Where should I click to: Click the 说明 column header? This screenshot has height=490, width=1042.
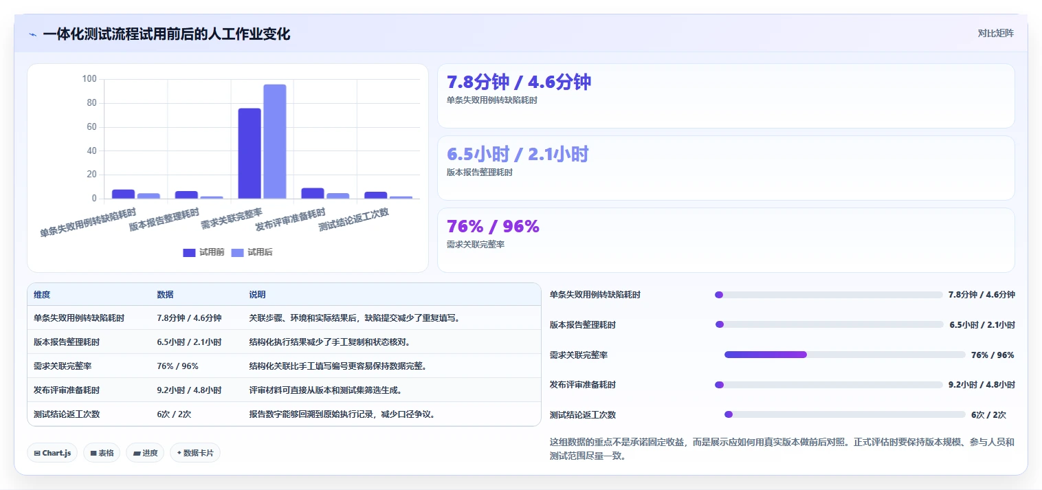tap(257, 294)
